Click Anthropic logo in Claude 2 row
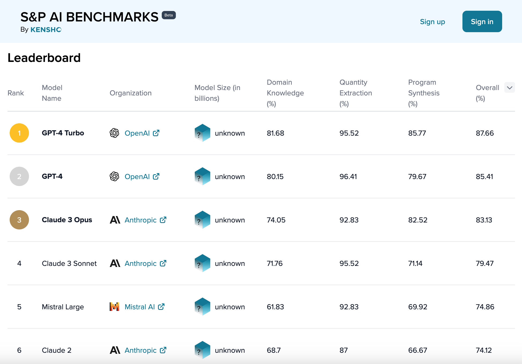Image resolution: width=522 pixels, height=364 pixels. point(115,350)
